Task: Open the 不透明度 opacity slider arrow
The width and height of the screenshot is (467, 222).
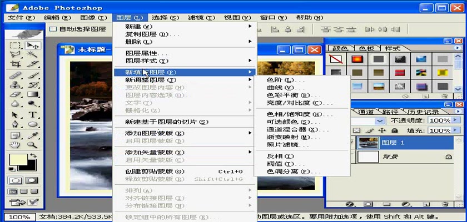Action: coord(455,120)
